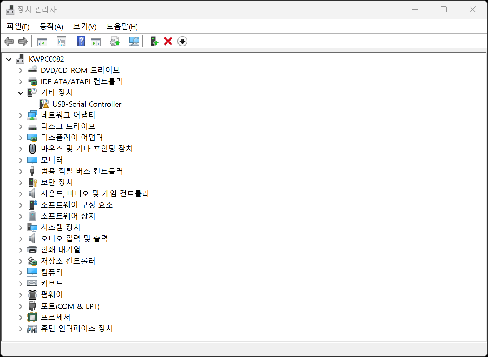
Task: Click the 디스크 드라이브 icon
Action: (x=32, y=127)
